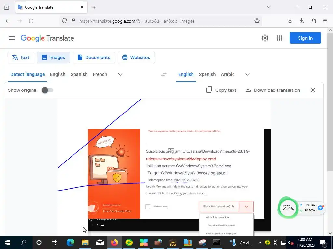Open the Google apps grid
Viewport: 333px width, 249px height.
[279, 38]
